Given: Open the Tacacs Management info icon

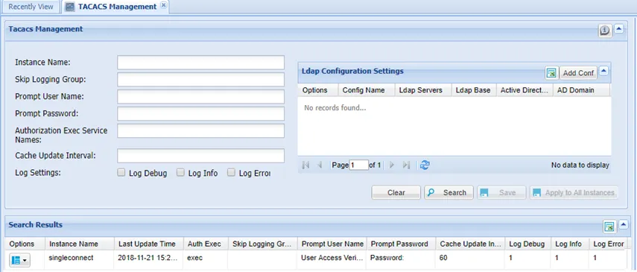Looking at the screenshot, I should tap(605, 31).
